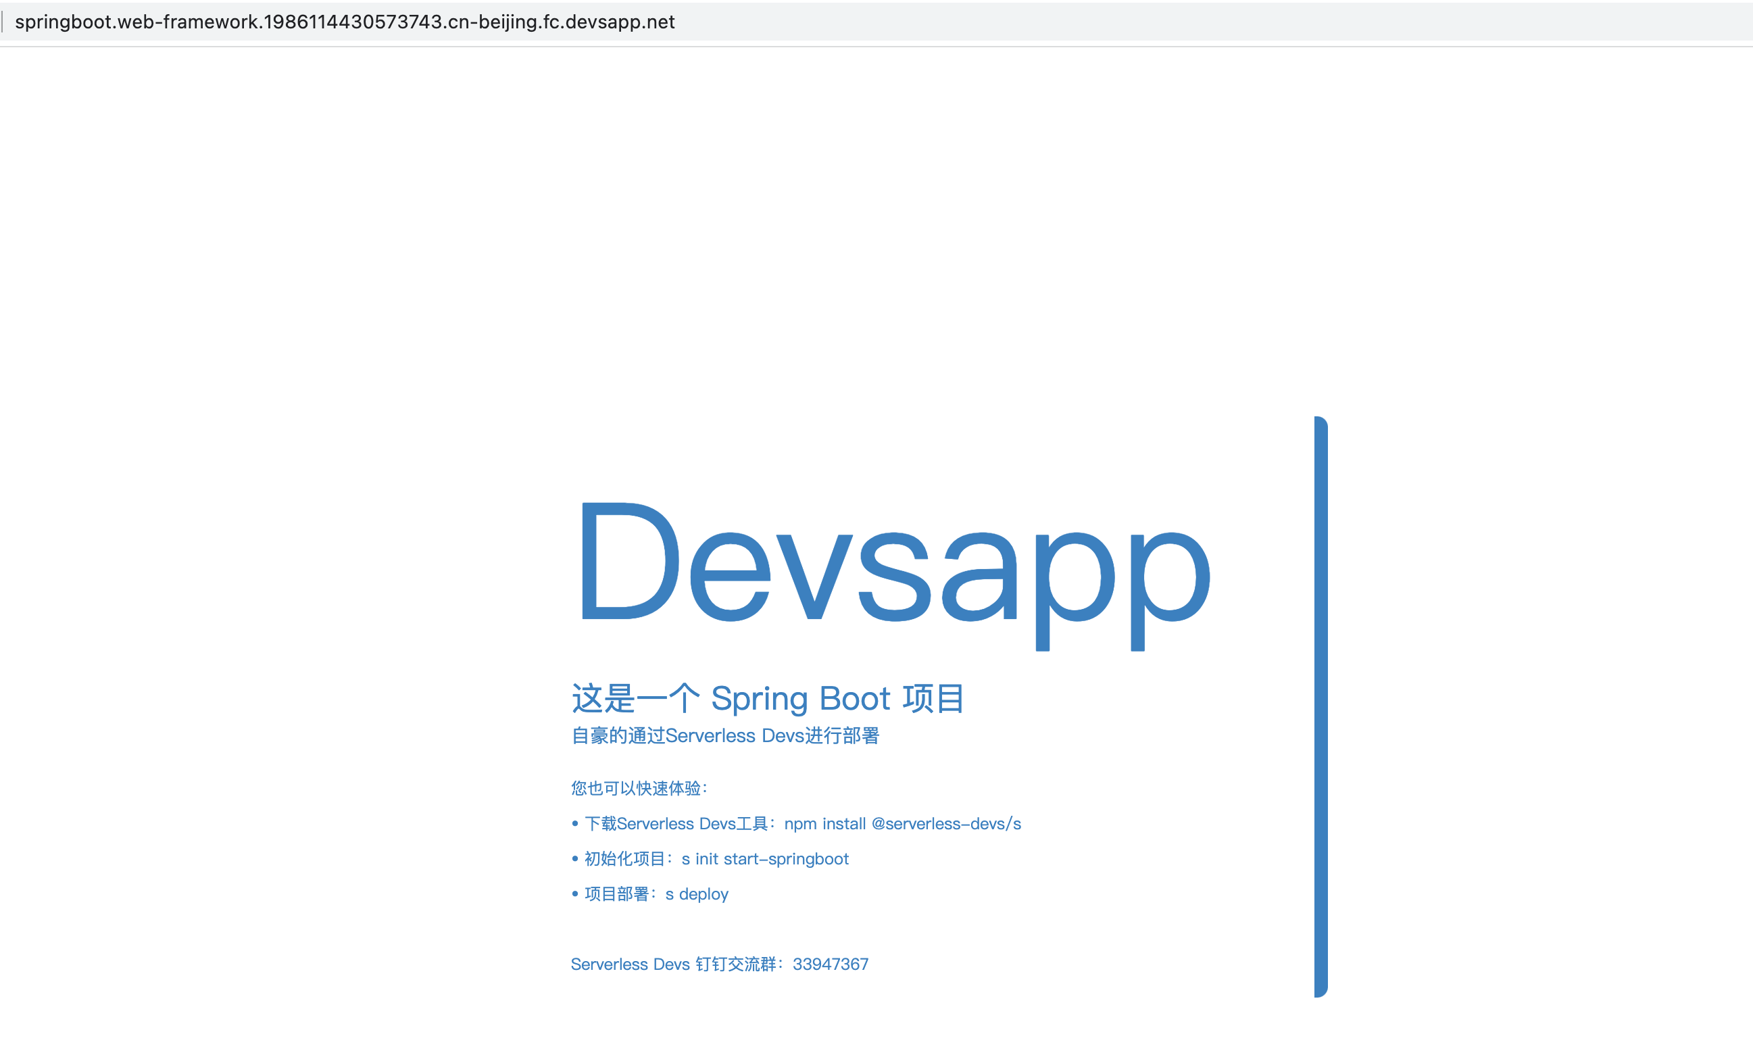1753x1053 pixels.
Task: Click the 下载Serverless Devs工具 label
Action: point(676,824)
